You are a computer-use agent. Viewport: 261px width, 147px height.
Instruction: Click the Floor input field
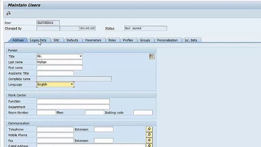point(95,113)
